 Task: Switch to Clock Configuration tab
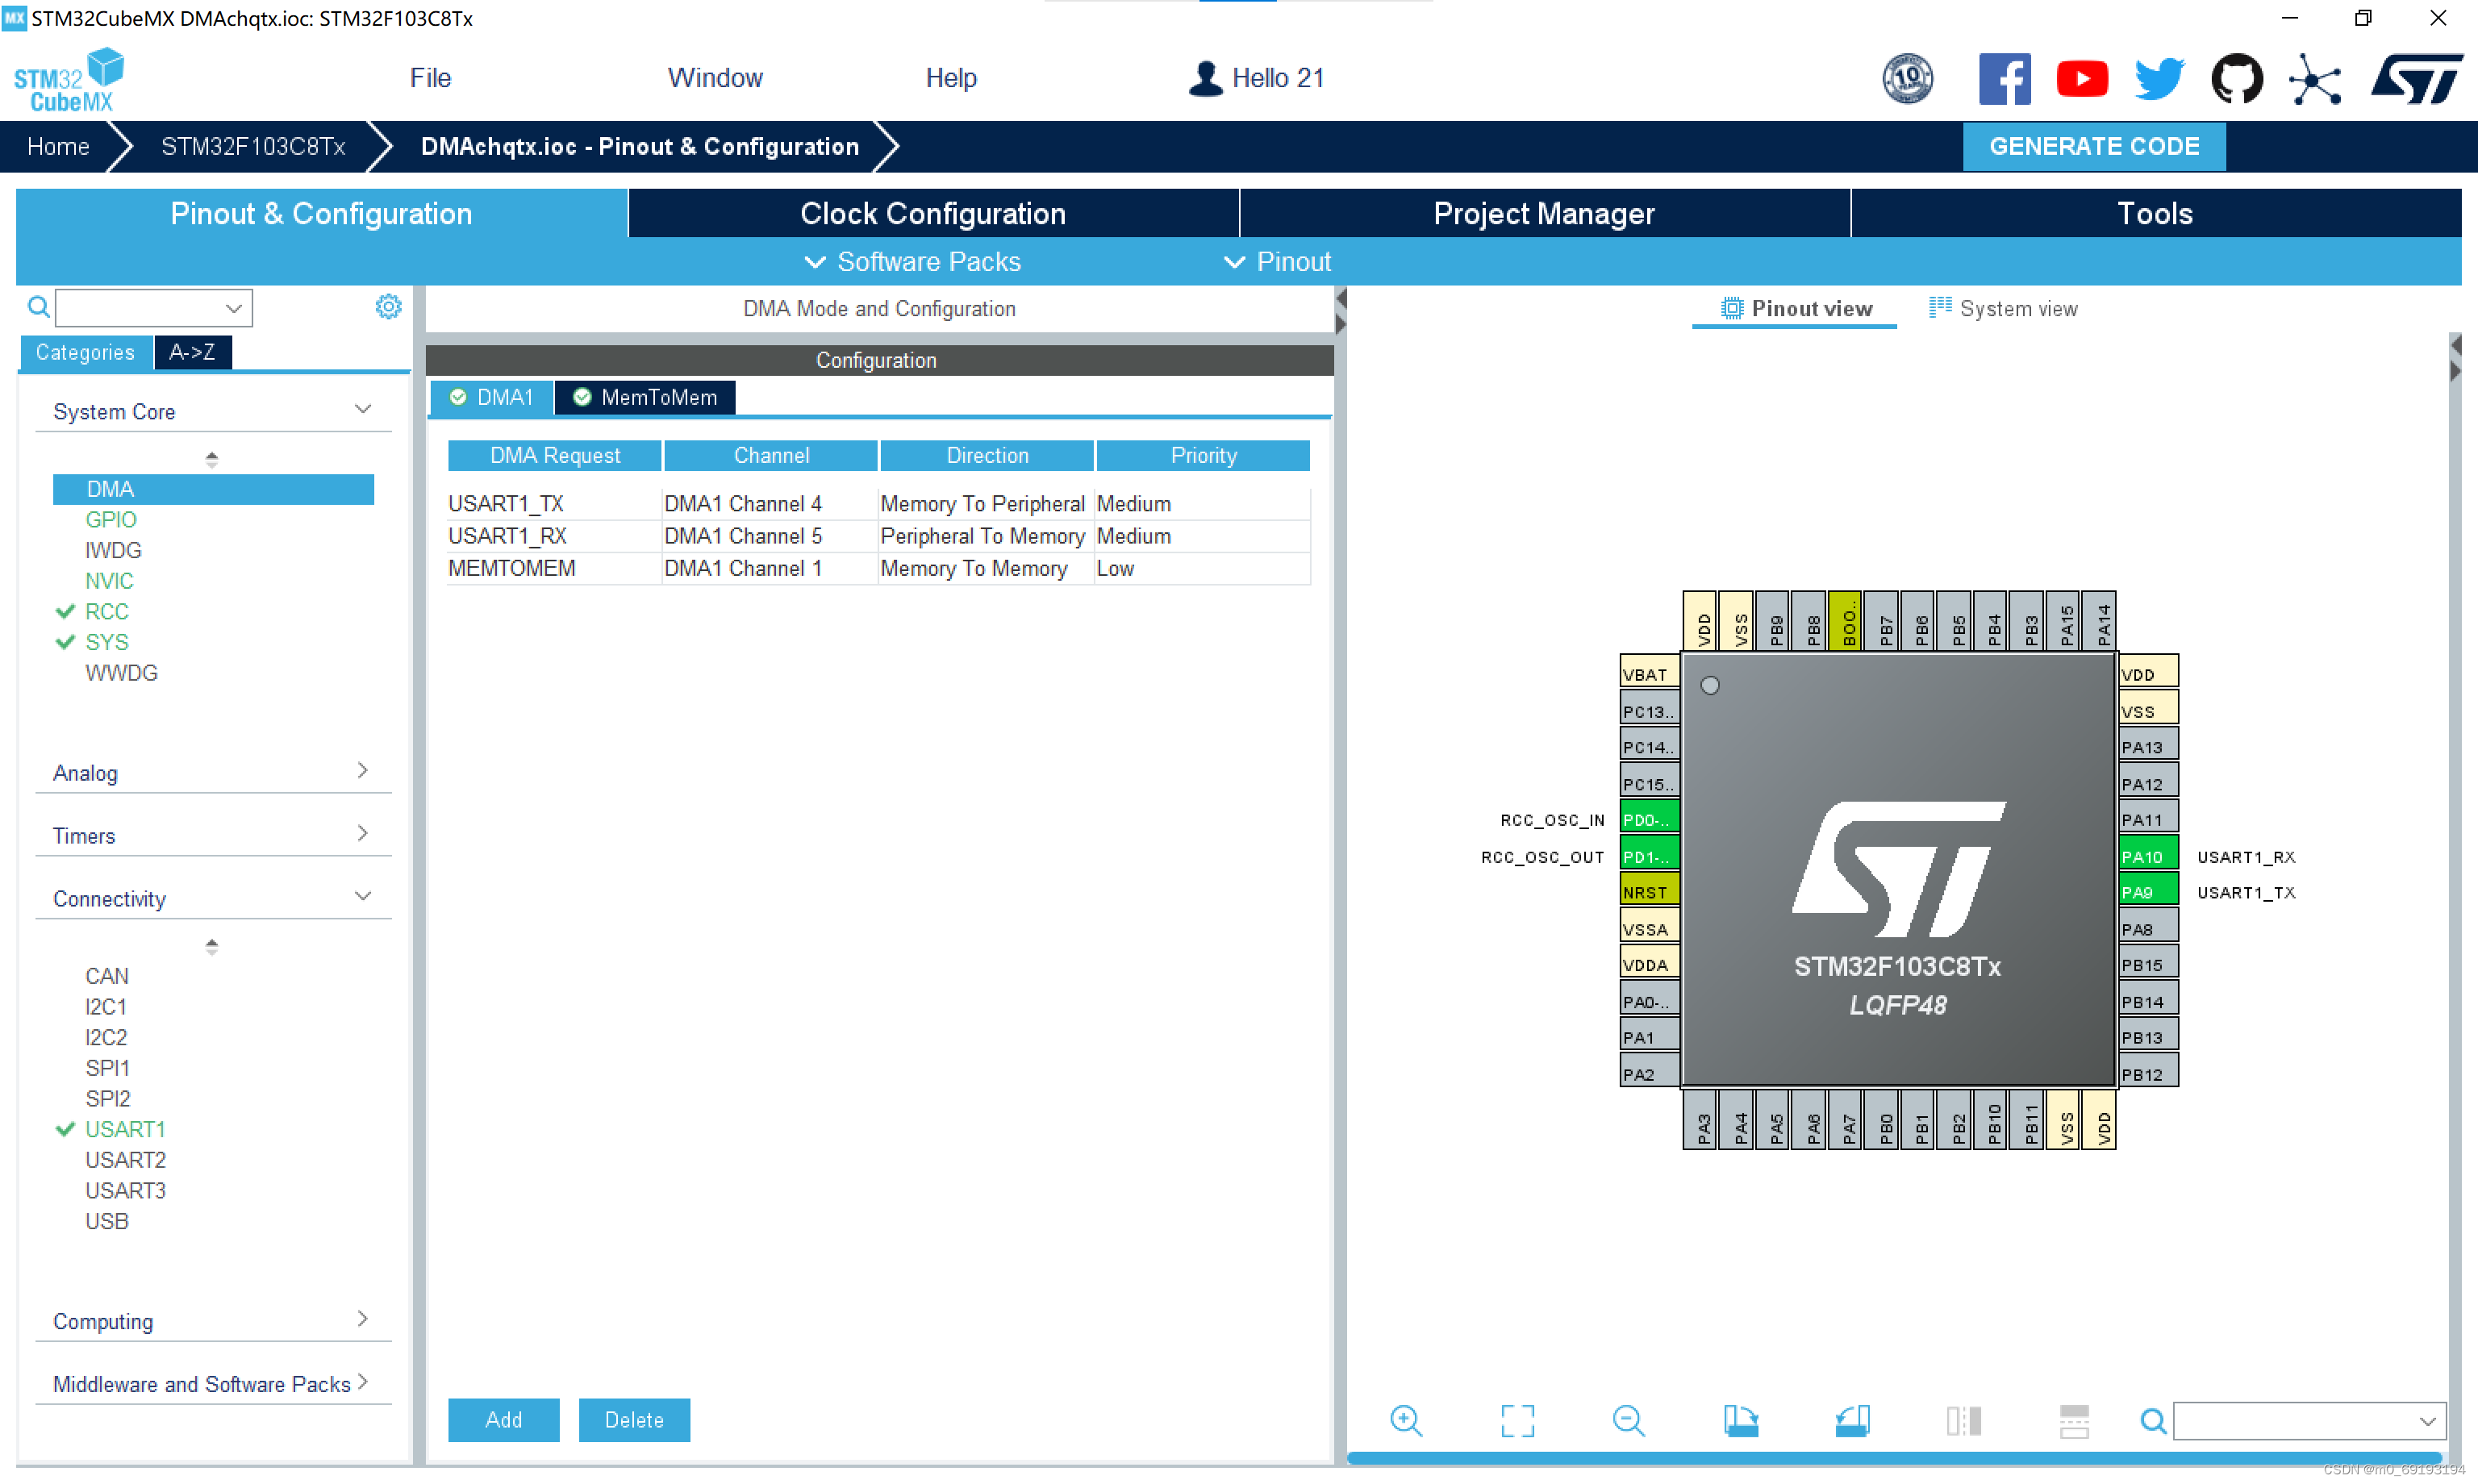pyautogui.click(x=932, y=213)
